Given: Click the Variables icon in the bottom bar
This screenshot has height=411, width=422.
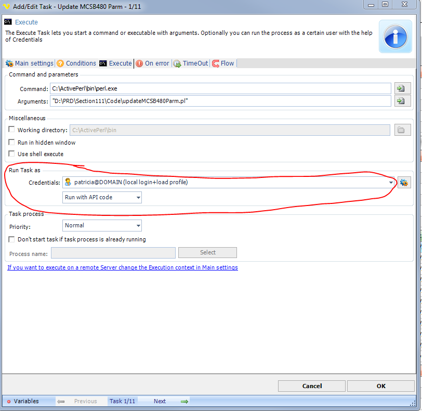Looking at the screenshot, I should pyautogui.click(x=8, y=402).
